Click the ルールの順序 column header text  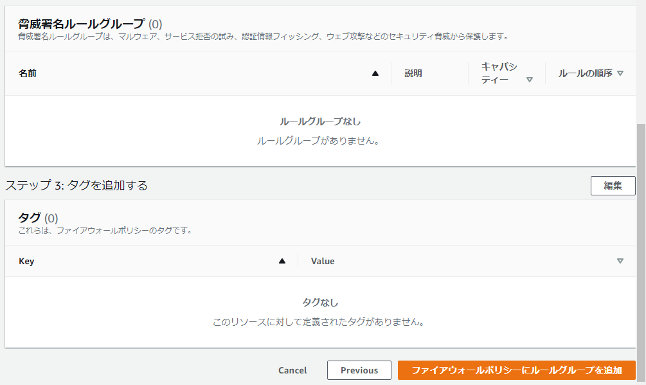(586, 73)
